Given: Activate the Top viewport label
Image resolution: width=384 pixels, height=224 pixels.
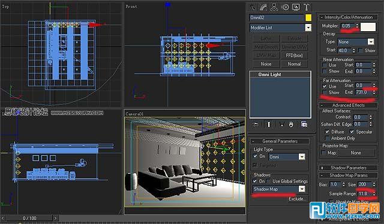Looking at the screenshot, I should pos(5,7).
